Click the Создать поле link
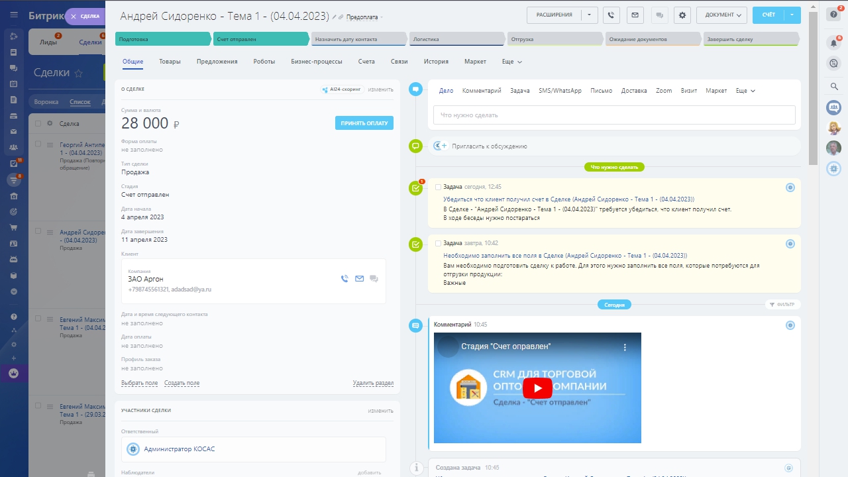This screenshot has height=477, width=848. click(182, 383)
